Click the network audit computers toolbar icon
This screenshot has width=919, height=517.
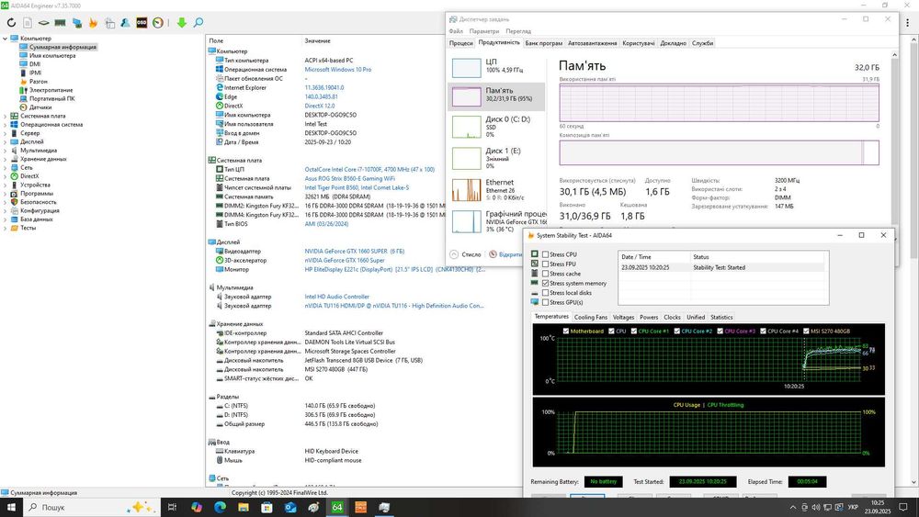pyautogui.click(x=77, y=23)
